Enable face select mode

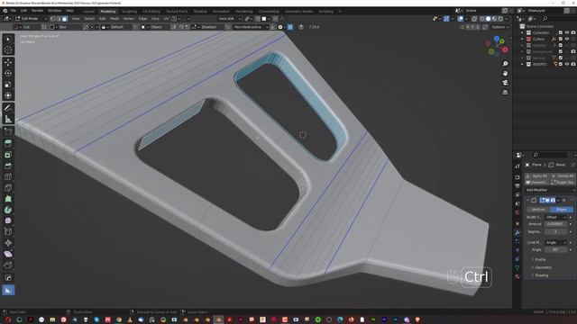(65, 19)
